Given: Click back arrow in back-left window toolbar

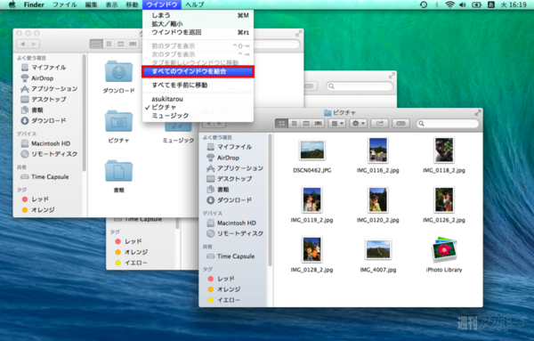Looking at the screenshot, I should pos(22,44).
